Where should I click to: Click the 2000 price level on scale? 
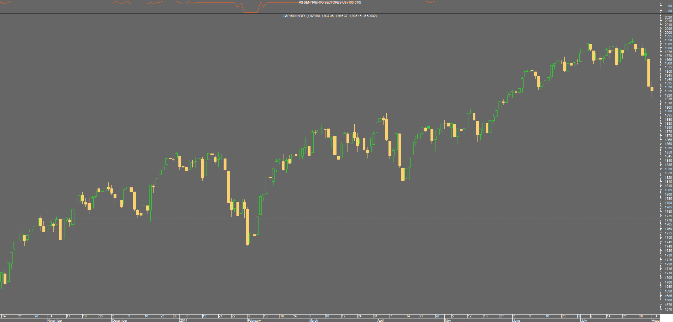click(668, 32)
